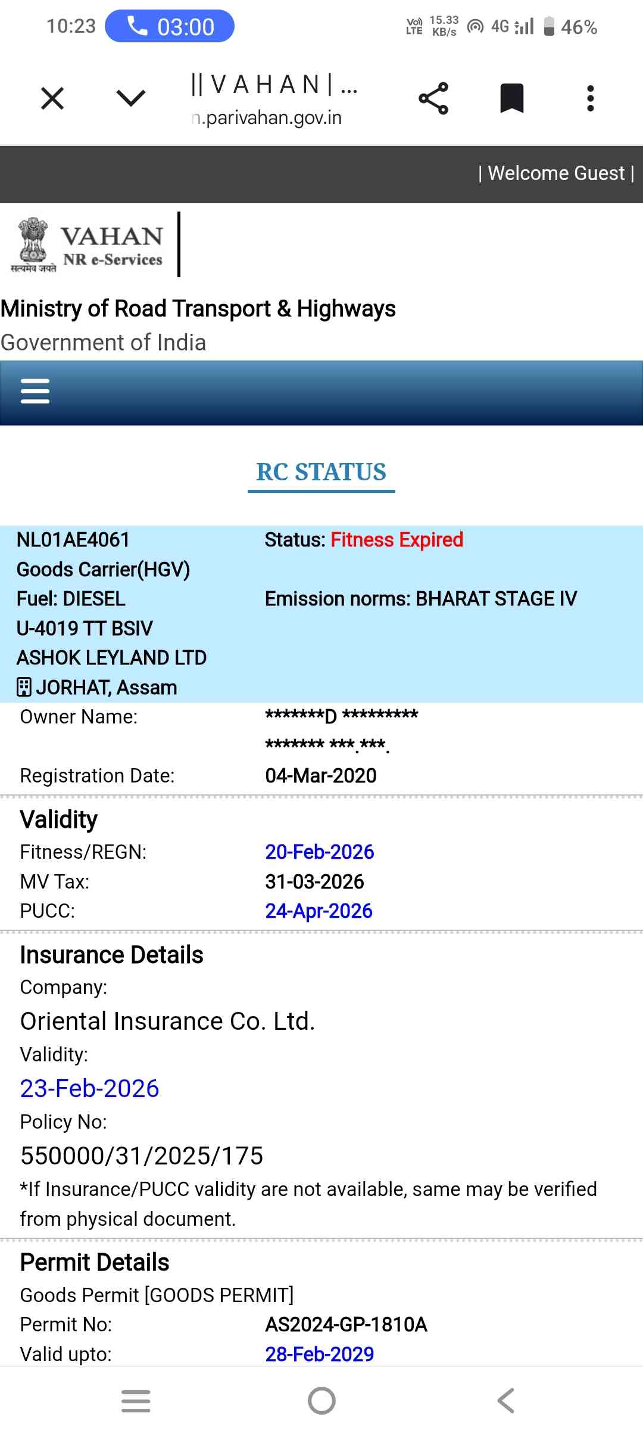
Task: Tap the parivahan.gov.in URL text
Action: (268, 118)
